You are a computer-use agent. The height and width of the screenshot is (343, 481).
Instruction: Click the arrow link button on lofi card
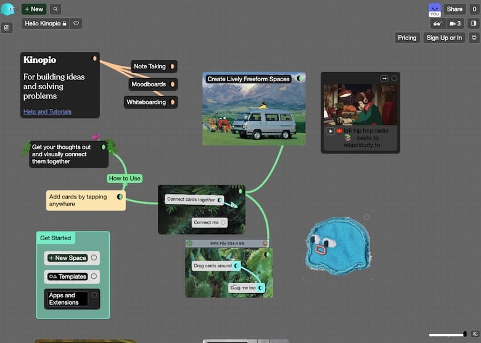(x=384, y=79)
